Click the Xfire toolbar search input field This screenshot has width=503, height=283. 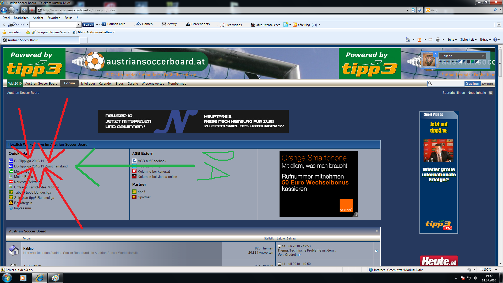(53, 25)
